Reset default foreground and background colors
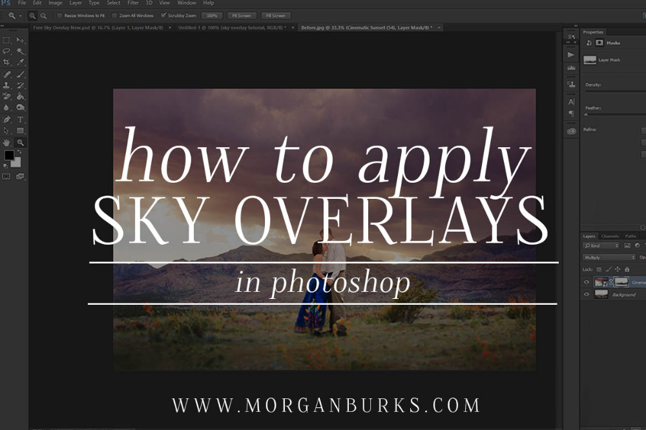 coord(5,165)
